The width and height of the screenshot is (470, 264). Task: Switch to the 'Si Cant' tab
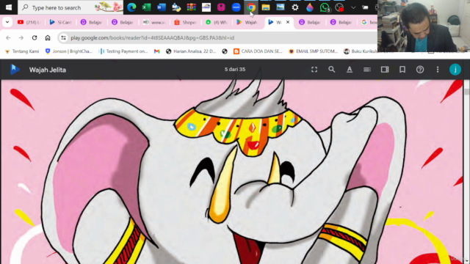click(60, 22)
